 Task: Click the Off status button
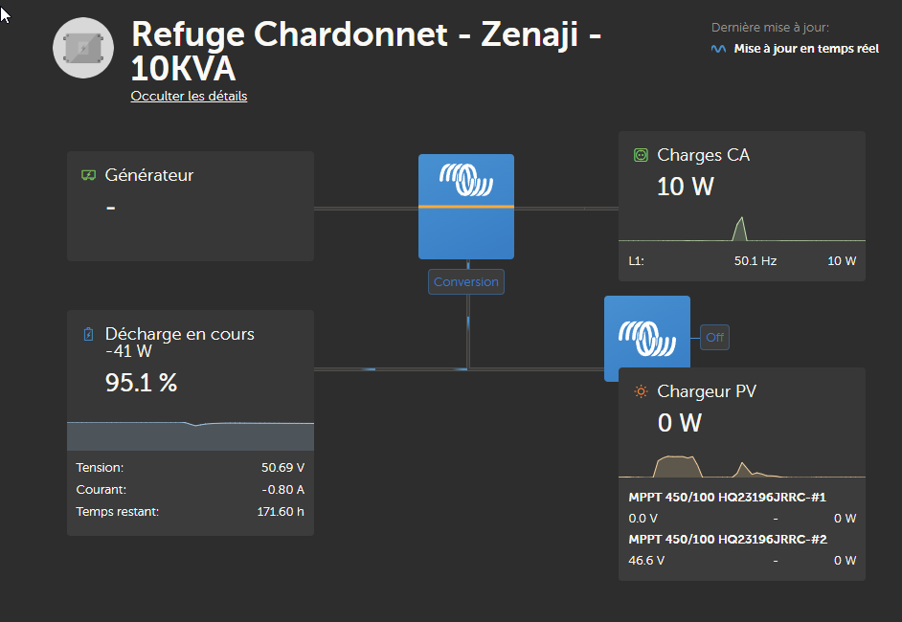point(714,338)
